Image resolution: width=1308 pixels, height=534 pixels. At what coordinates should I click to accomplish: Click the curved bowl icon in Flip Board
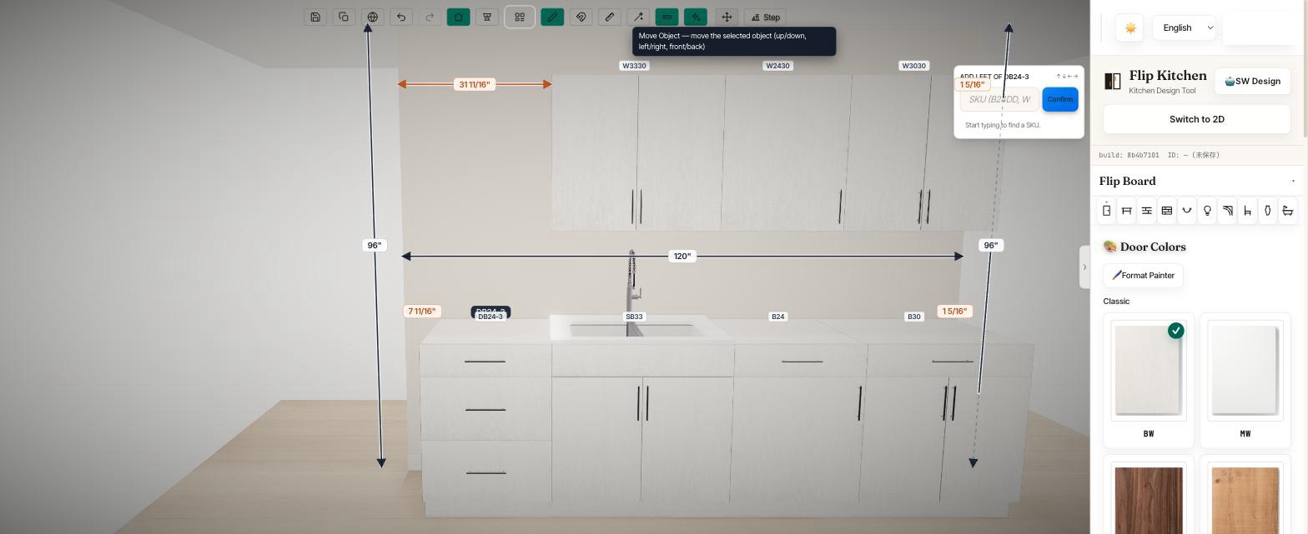[x=1187, y=211]
